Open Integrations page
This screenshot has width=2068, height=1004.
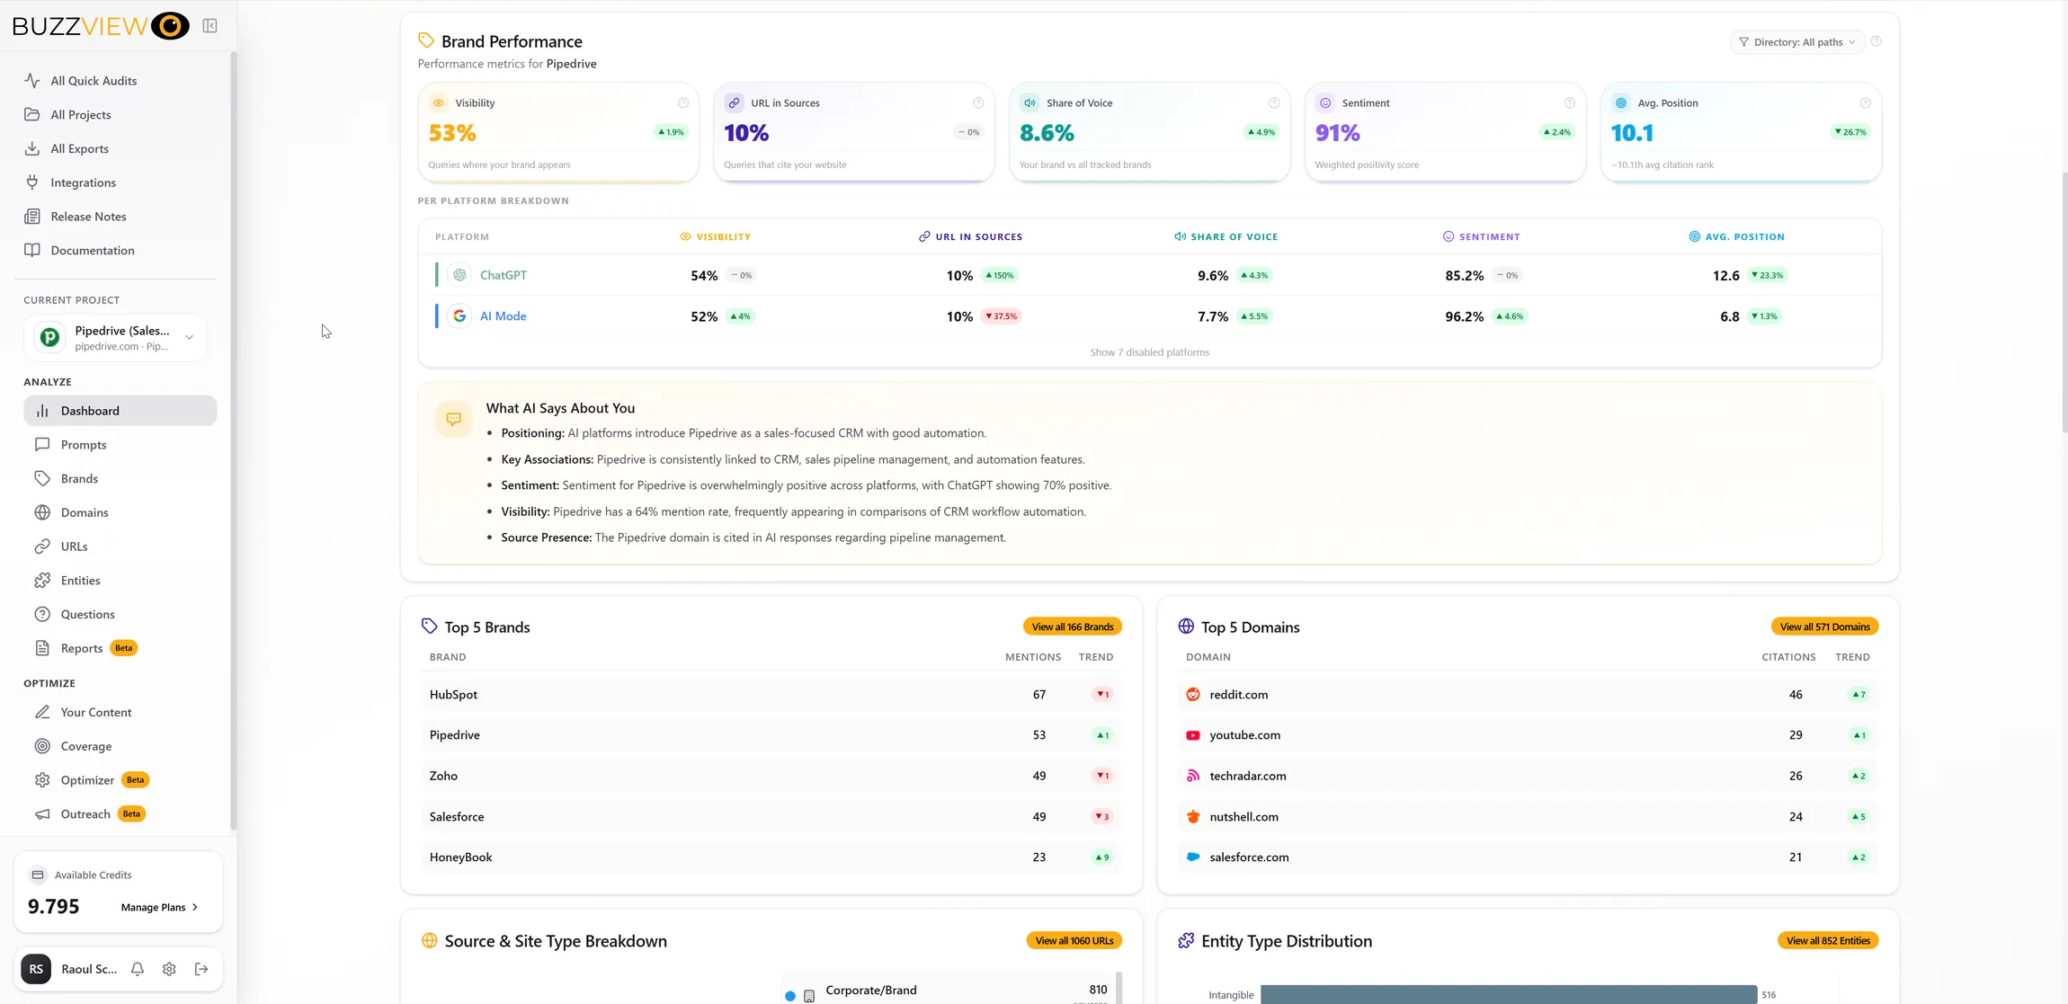click(x=120, y=182)
